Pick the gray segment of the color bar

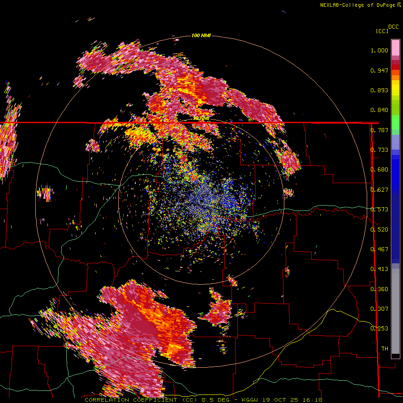pyautogui.click(x=395, y=311)
